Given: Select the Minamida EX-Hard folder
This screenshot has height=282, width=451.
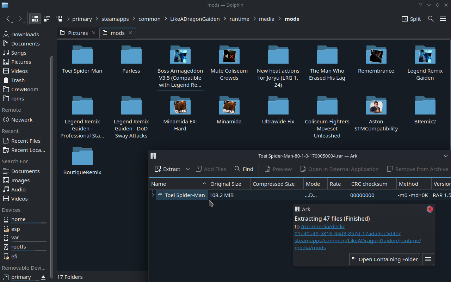Looking at the screenshot, I should tap(180, 114).
